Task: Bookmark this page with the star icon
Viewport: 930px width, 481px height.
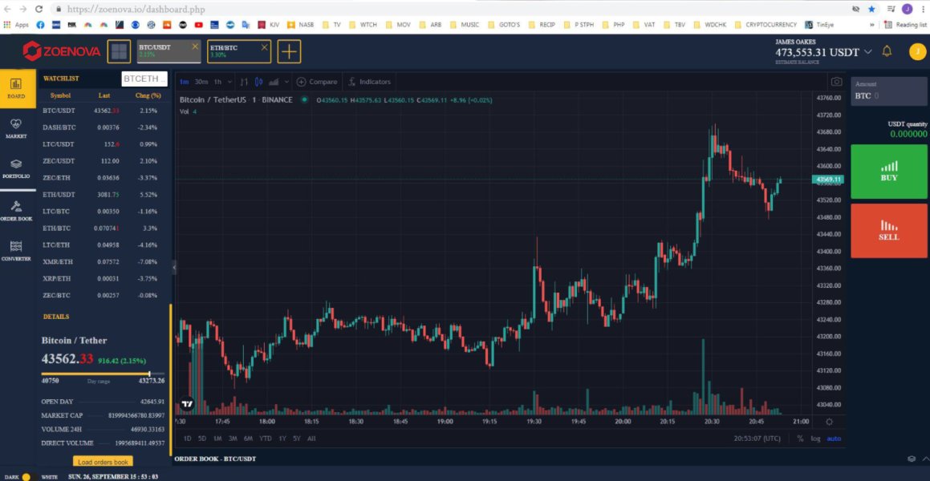Action: tap(871, 9)
